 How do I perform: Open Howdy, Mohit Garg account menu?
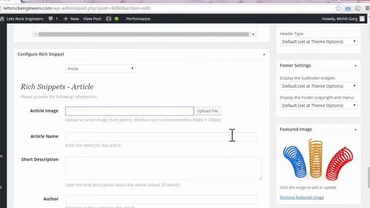coord(339,18)
